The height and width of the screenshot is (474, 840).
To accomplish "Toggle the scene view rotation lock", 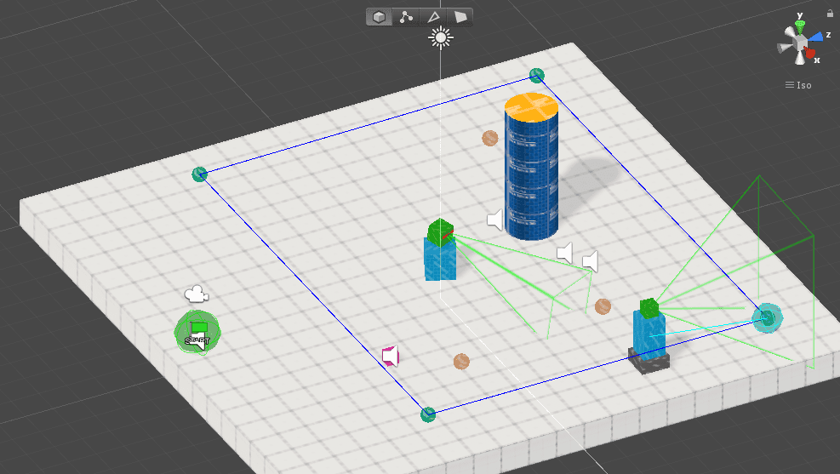I will pyautogui.click(x=830, y=13).
